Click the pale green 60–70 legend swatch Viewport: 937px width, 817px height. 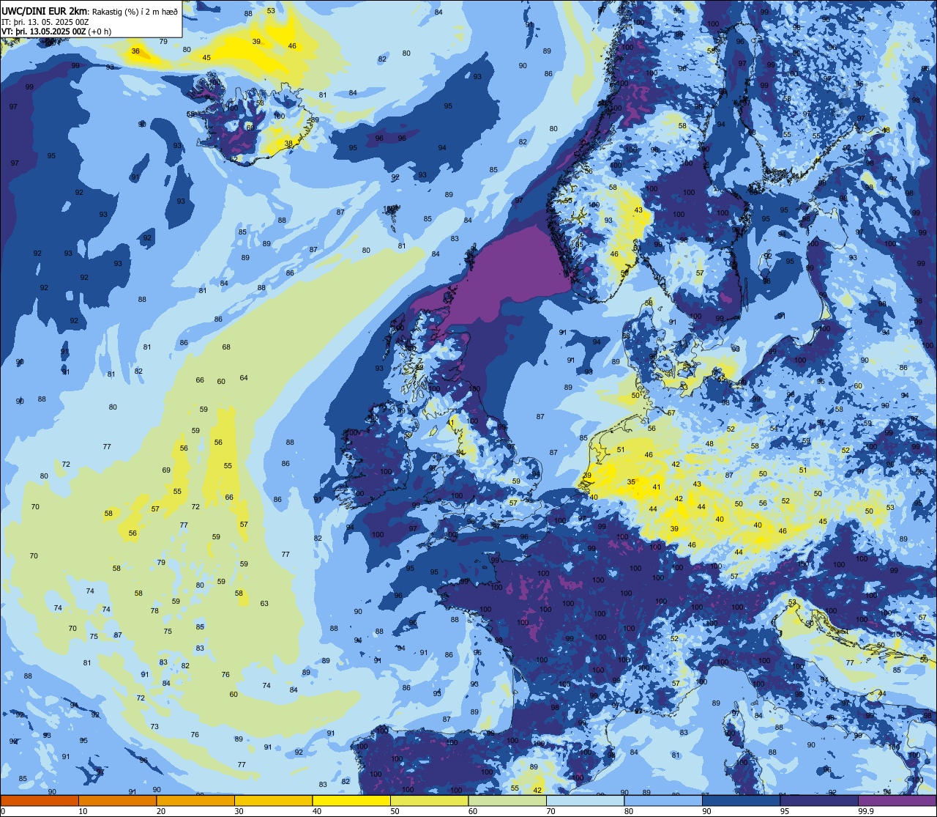tap(507, 800)
